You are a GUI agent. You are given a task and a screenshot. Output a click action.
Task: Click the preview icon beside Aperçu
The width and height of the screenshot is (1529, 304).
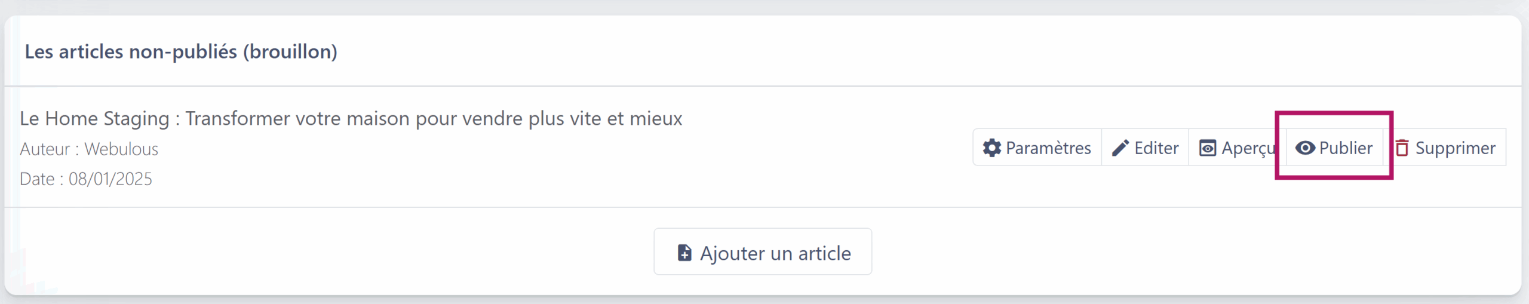(x=1207, y=148)
